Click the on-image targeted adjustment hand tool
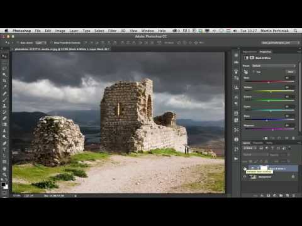This screenshot has width=302, height=226. pyautogui.click(x=246, y=72)
